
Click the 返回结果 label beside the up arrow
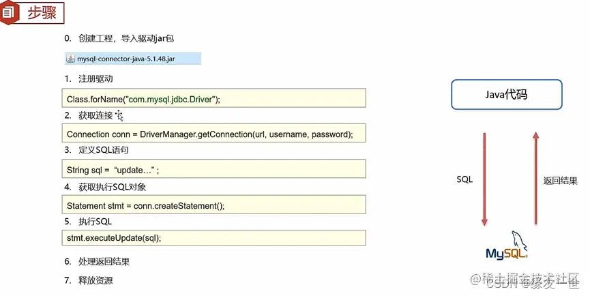pyautogui.click(x=560, y=181)
